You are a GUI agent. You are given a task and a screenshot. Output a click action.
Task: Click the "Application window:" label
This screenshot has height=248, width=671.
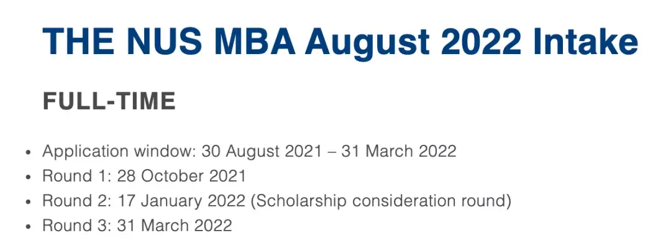119,152
